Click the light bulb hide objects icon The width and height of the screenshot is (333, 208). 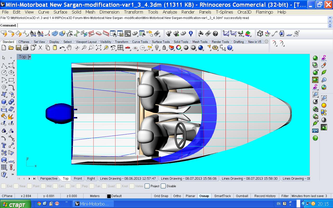click(x=157, y=48)
